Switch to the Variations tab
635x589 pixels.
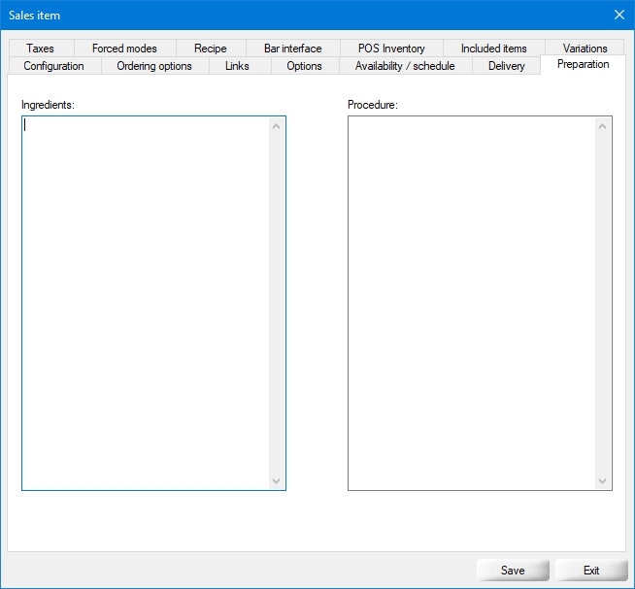[x=585, y=49]
